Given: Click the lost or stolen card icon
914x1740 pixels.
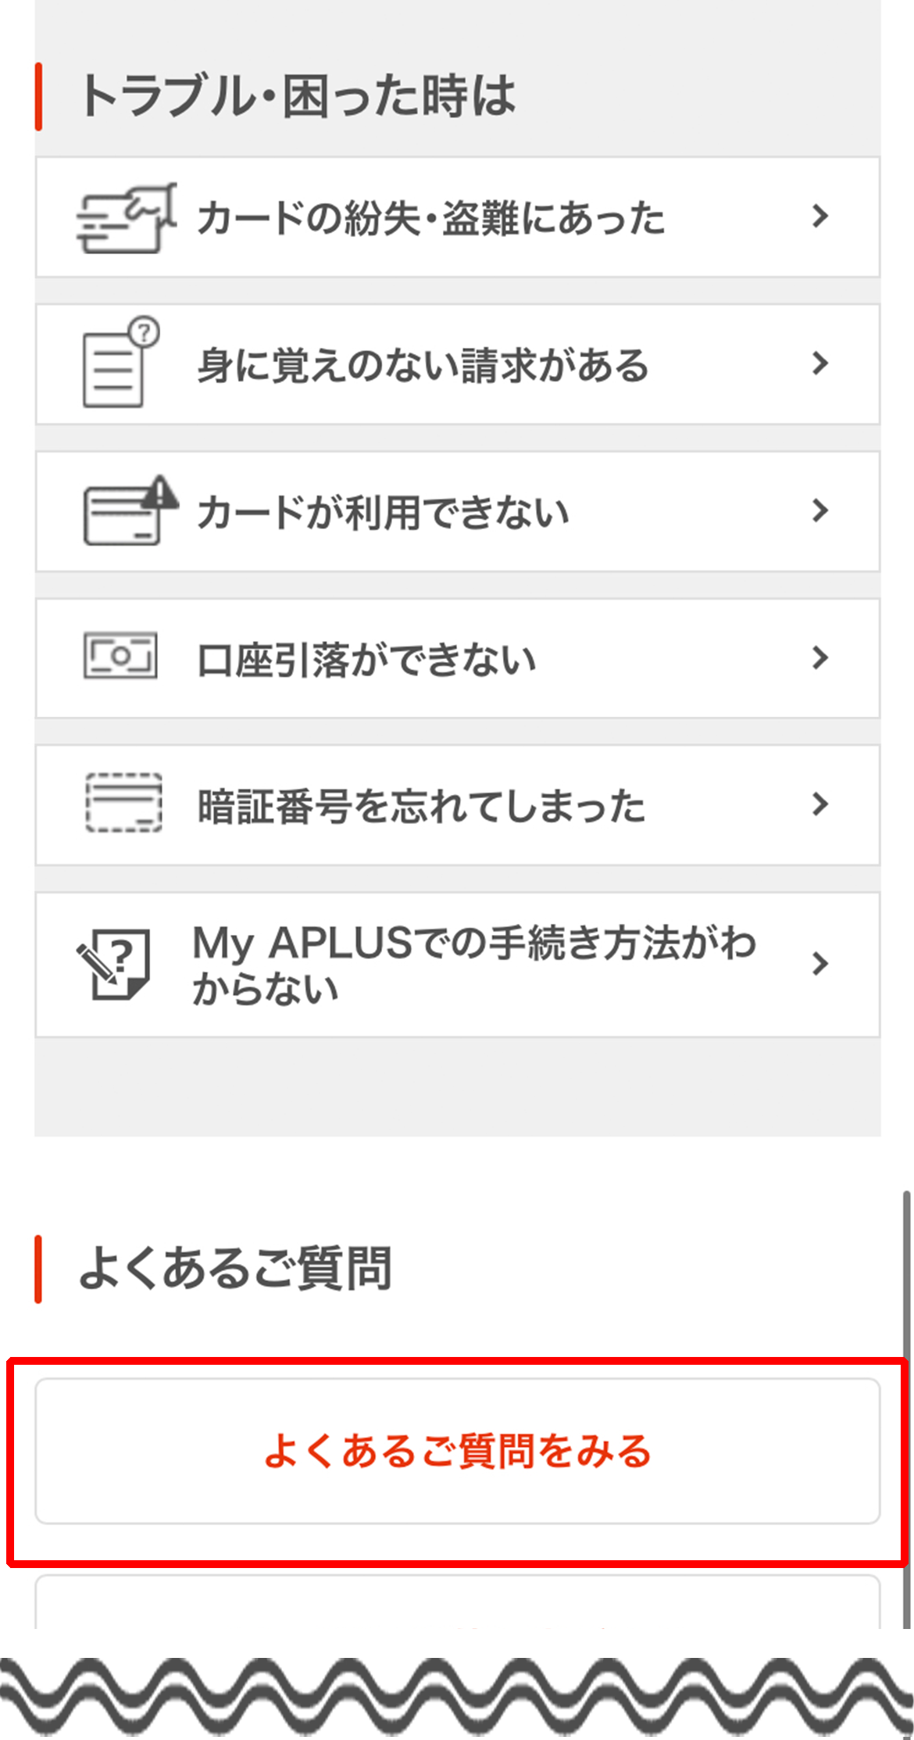Looking at the screenshot, I should 126,218.
